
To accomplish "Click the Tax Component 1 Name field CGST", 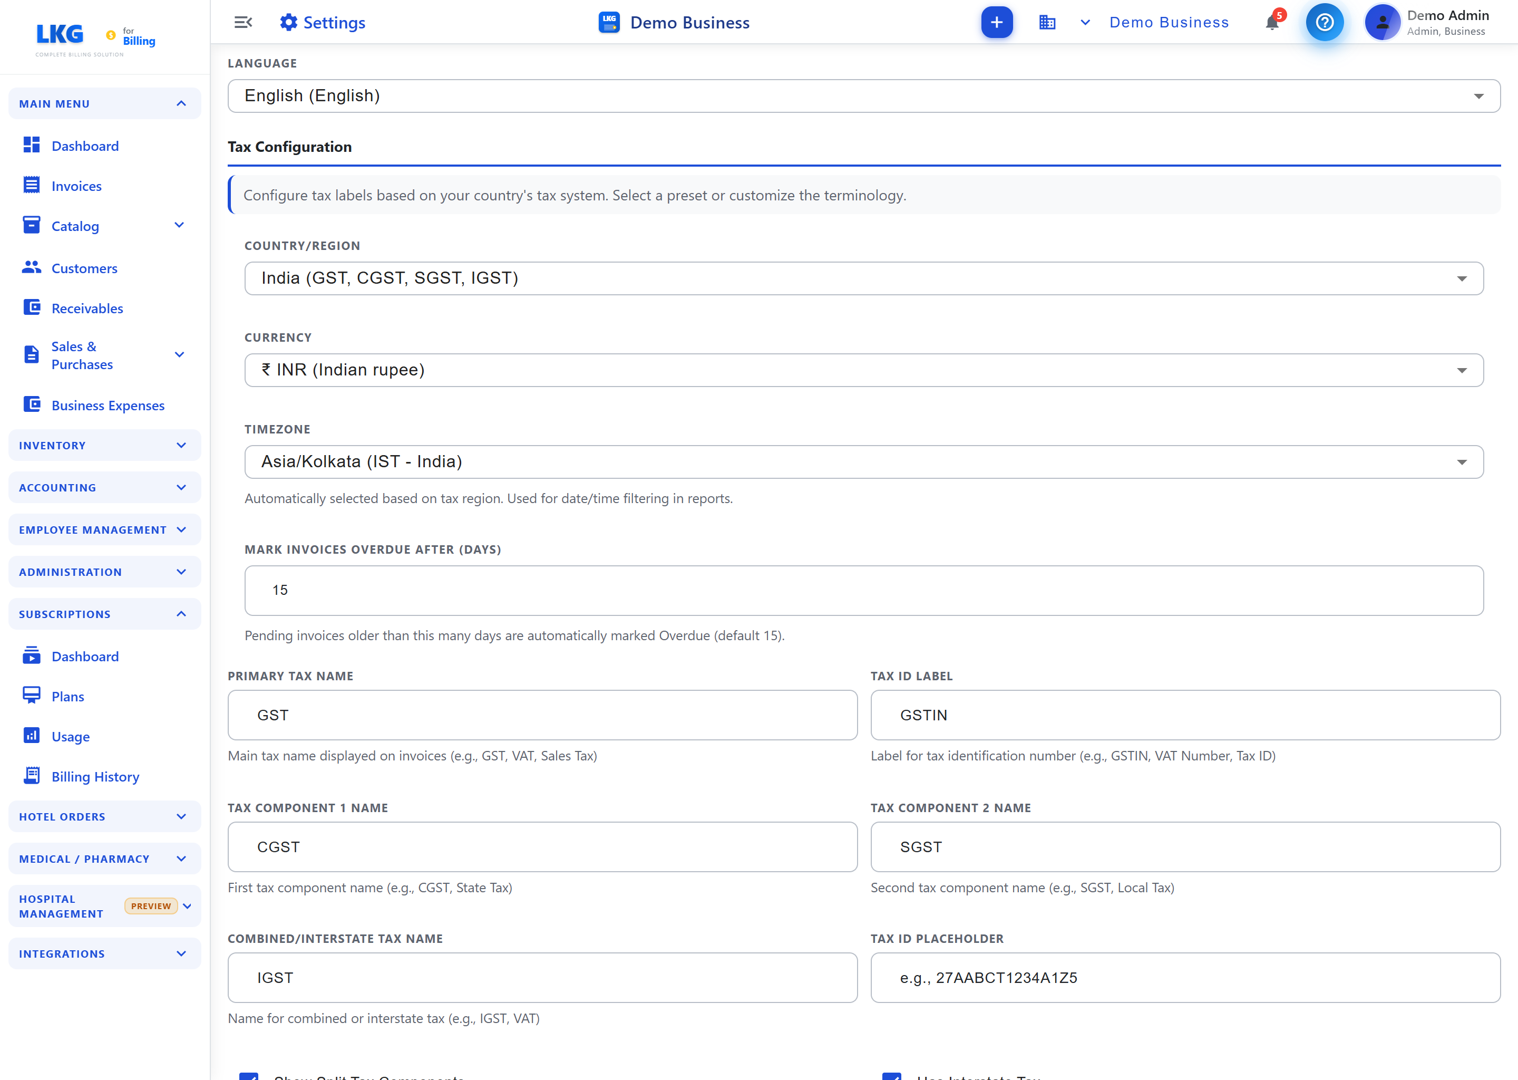I will tap(542, 846).
